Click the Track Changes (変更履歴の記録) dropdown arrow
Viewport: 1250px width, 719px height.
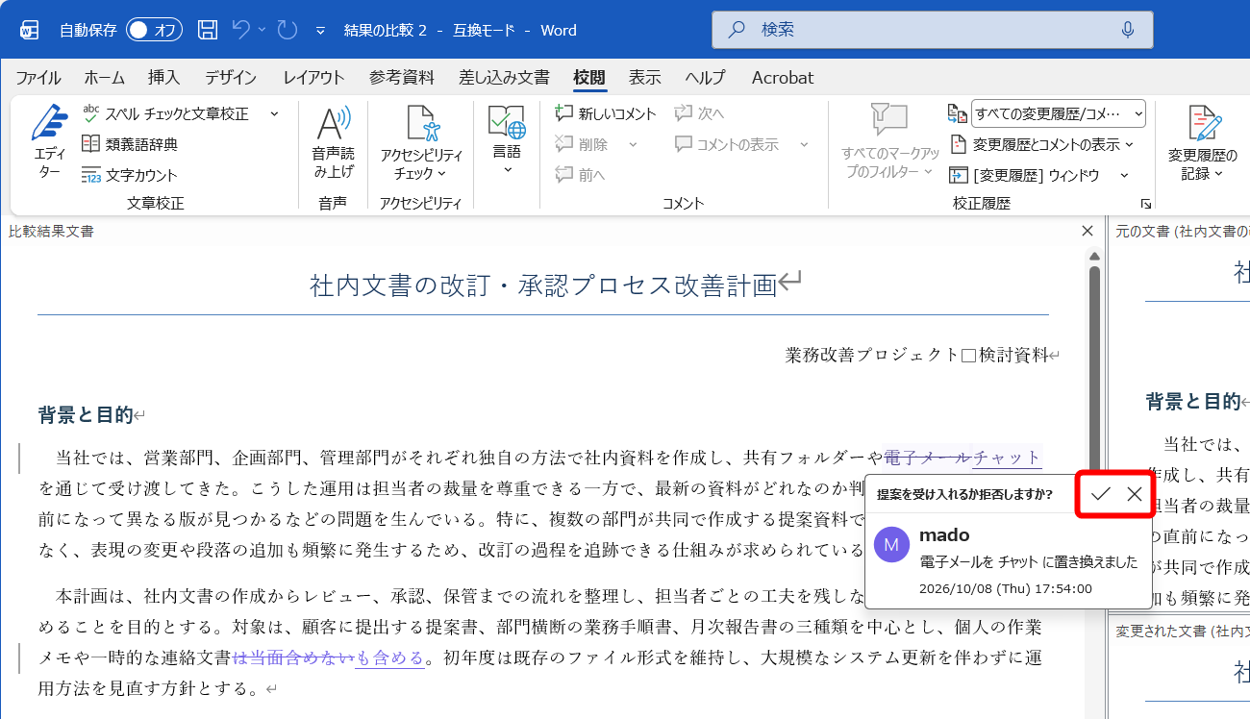point(1218,175)
